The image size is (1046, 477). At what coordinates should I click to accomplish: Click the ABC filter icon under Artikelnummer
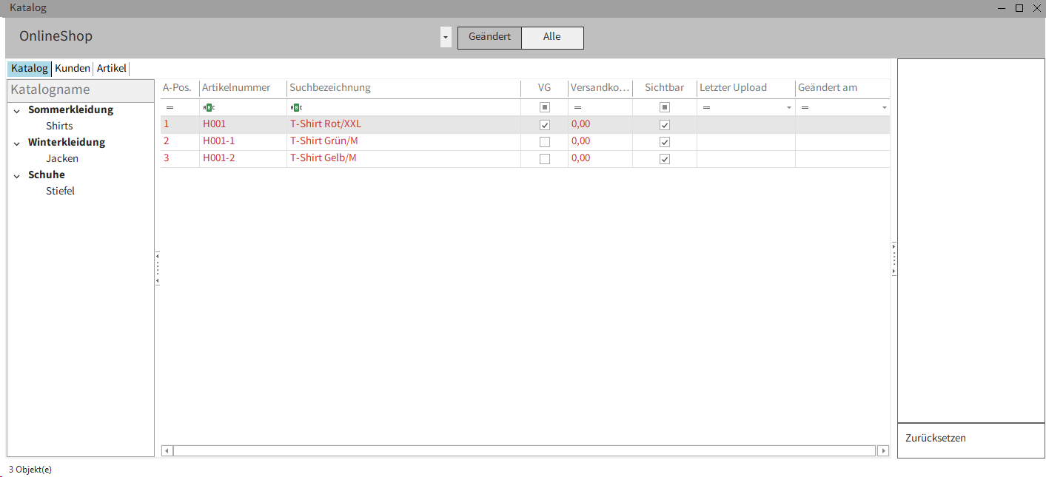209,108
